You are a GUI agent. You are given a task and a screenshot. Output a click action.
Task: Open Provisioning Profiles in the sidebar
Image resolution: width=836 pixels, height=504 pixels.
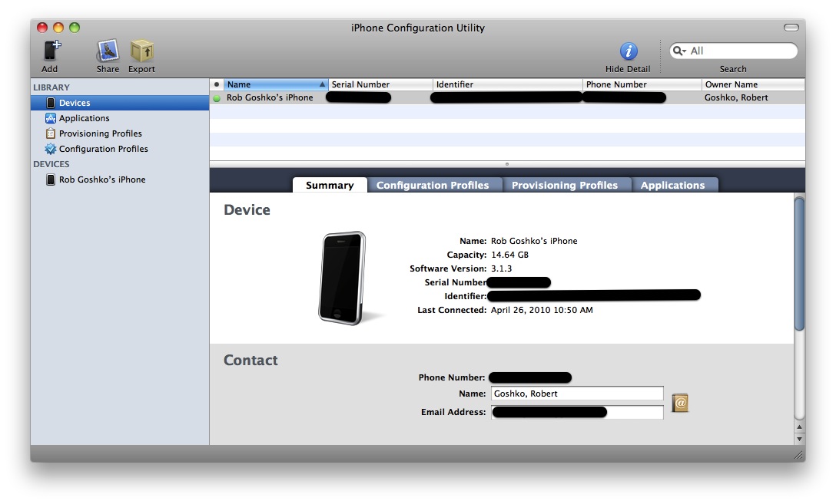[119, 133]
